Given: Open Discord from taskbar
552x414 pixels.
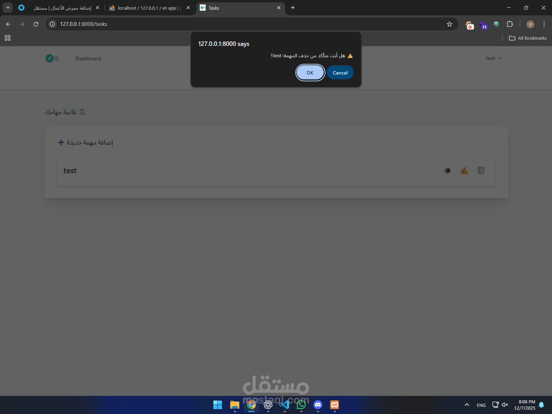Looking at the screenshot, I should 318,405.
